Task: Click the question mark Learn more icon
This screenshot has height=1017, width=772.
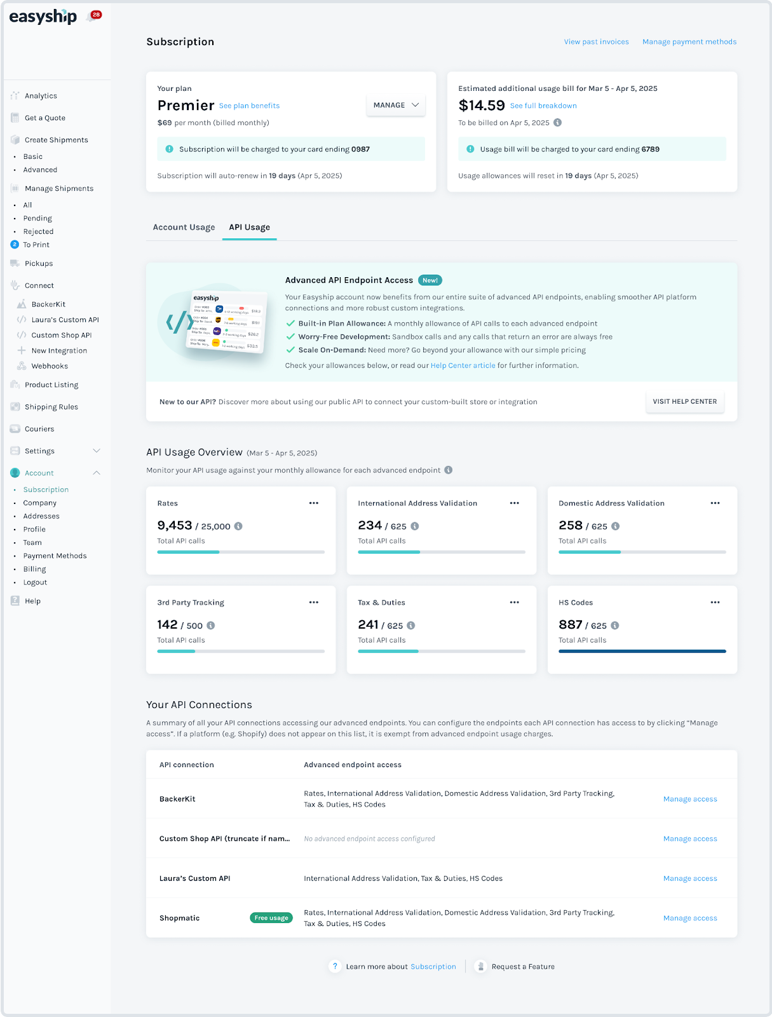Action: 335,966
